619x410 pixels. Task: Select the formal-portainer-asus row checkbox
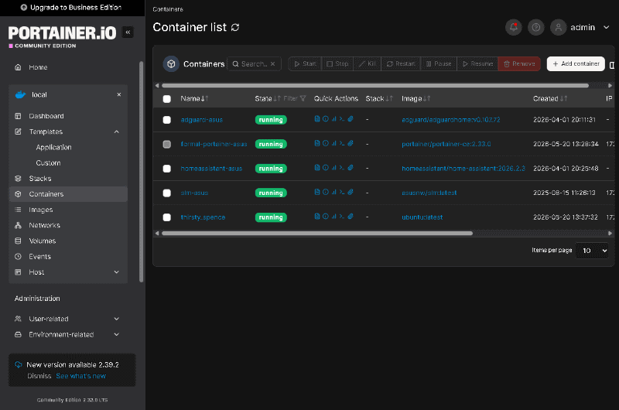point(167,145)
